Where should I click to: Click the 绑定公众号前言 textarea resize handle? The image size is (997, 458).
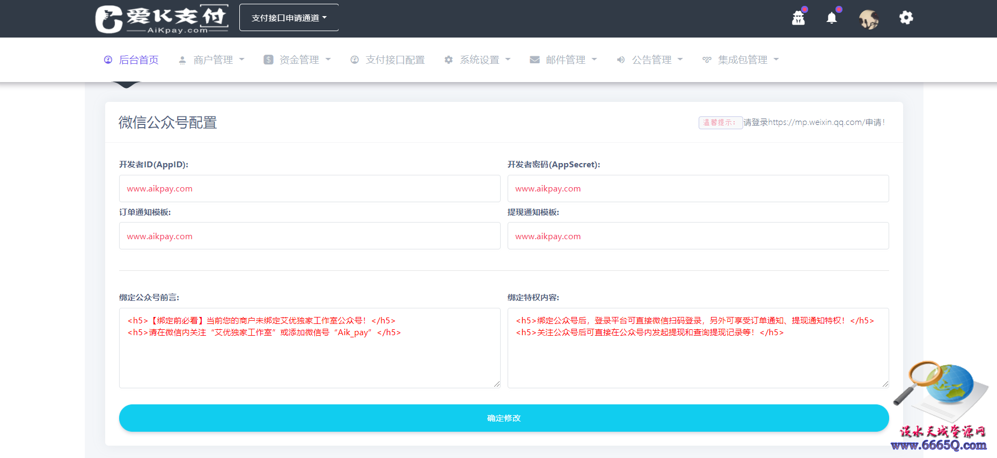[497, 385]
